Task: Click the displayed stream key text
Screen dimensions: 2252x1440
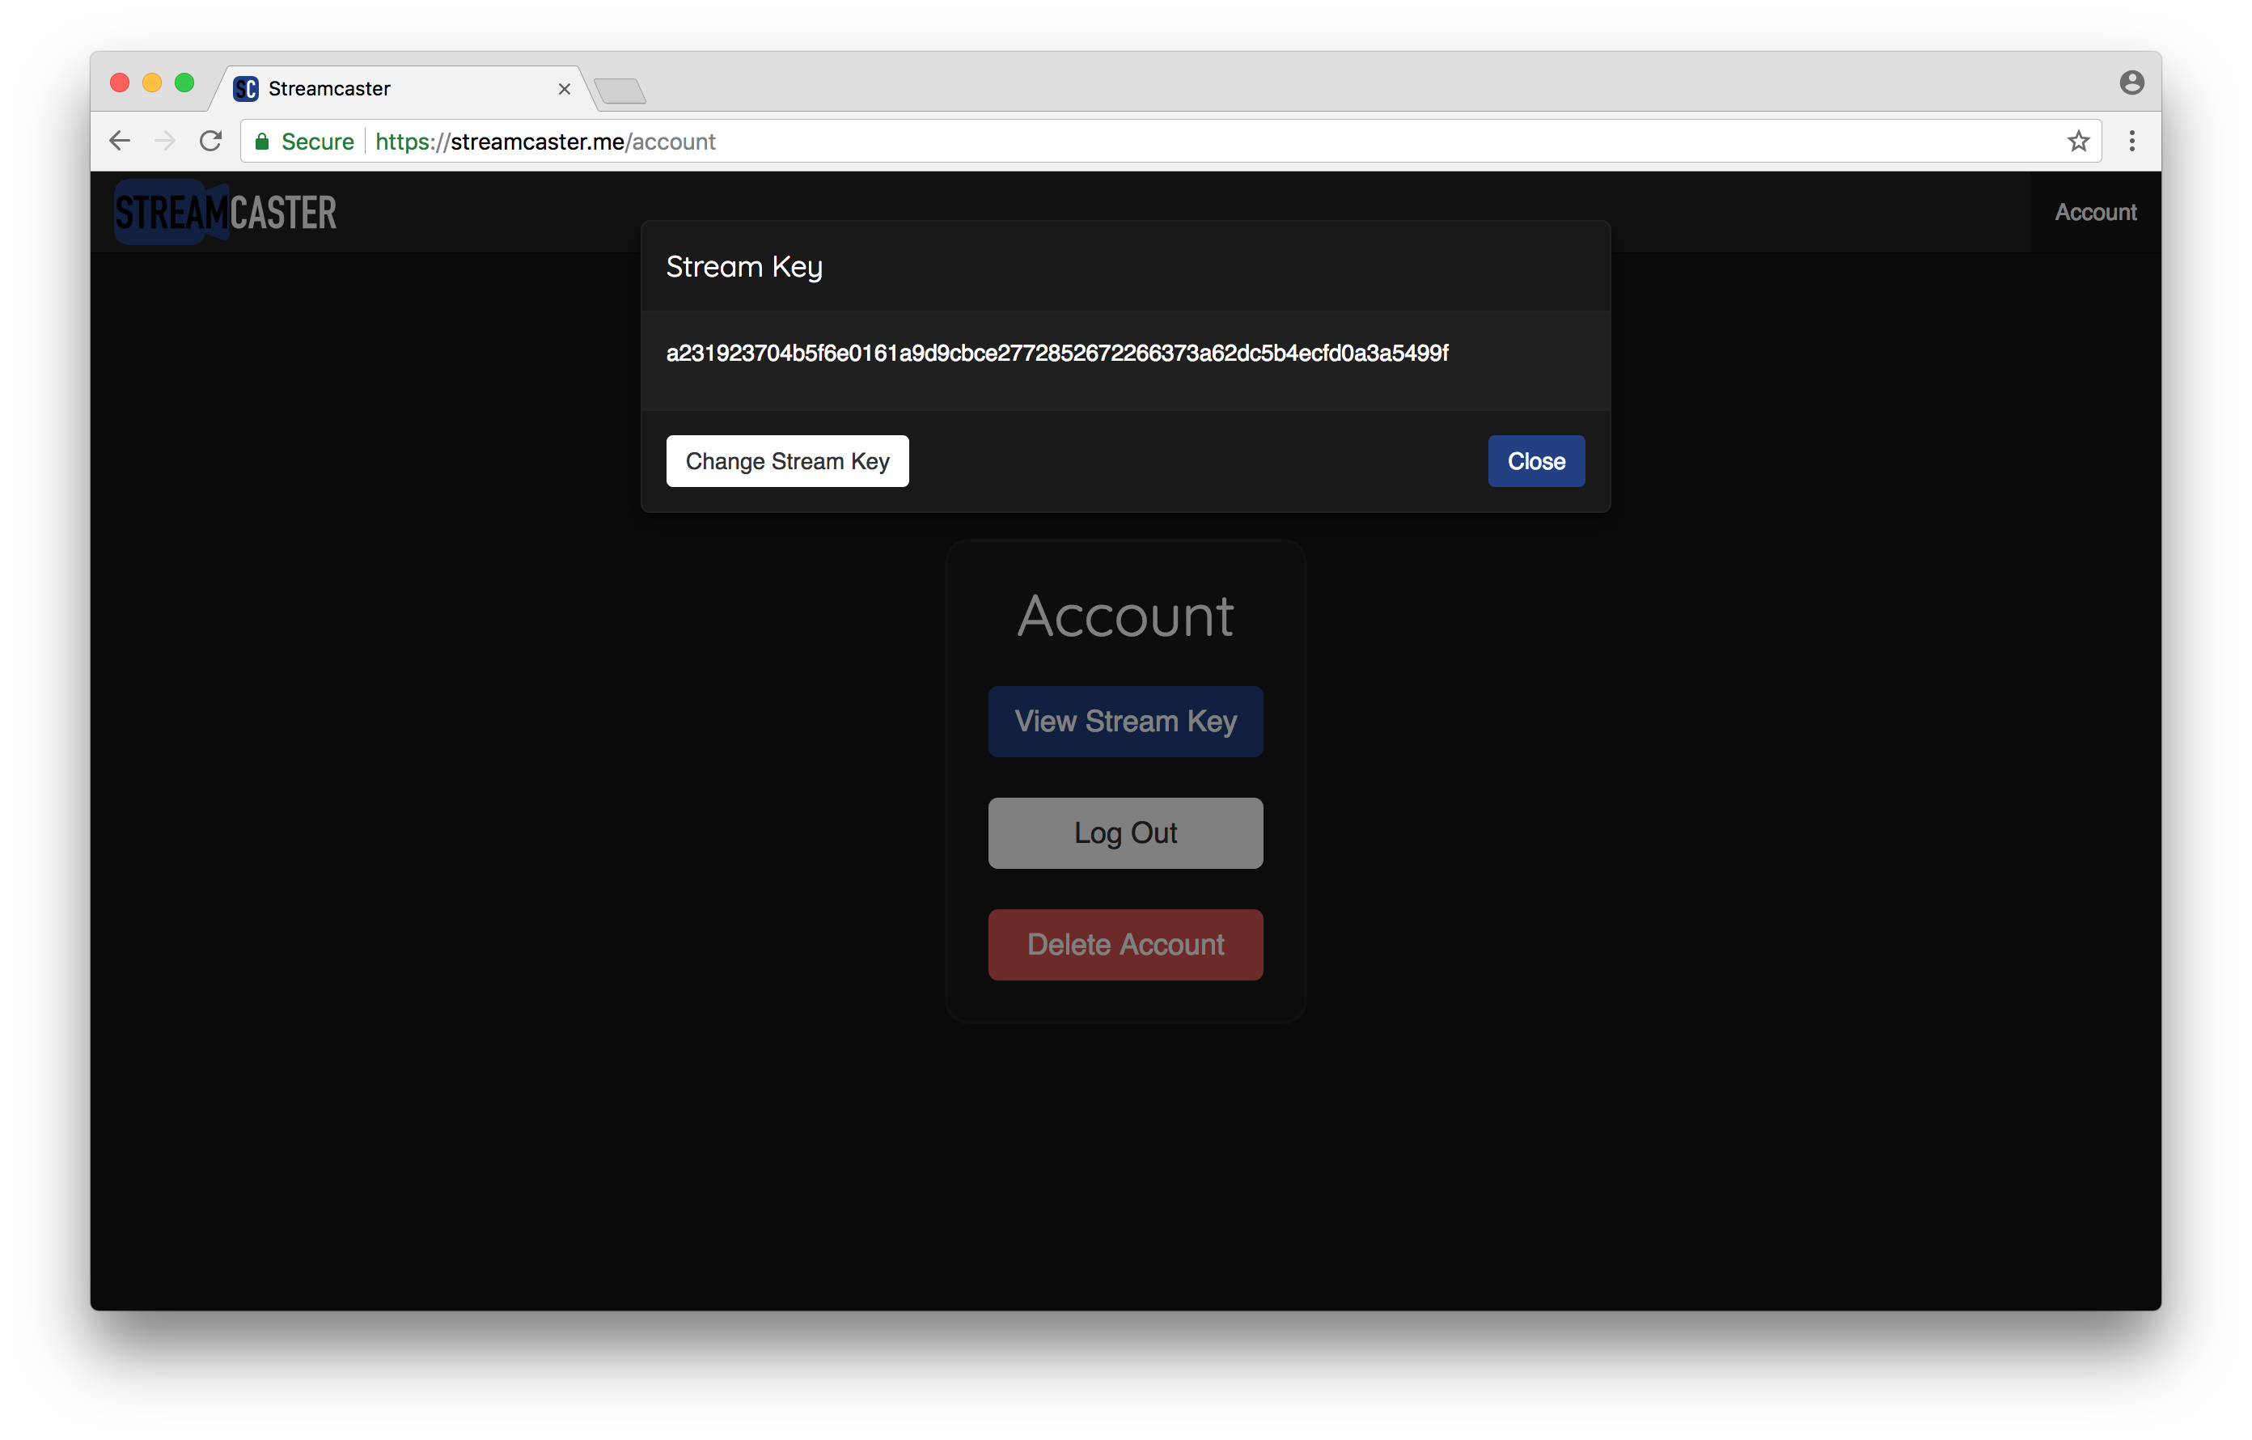Action: (x=1056, y=354)
